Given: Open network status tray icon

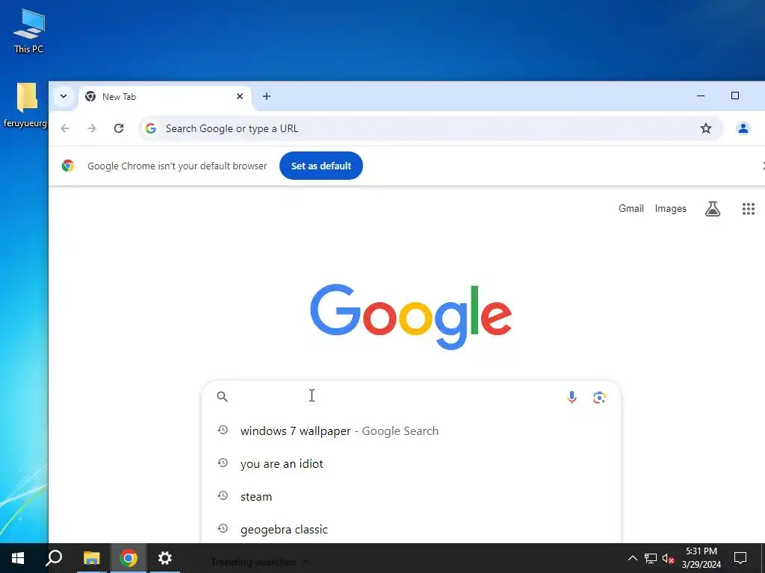Looking at the screenshot, I should coord(651,558).
